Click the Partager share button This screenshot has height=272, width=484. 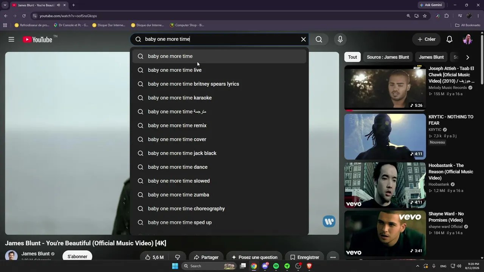pos(206,257)
